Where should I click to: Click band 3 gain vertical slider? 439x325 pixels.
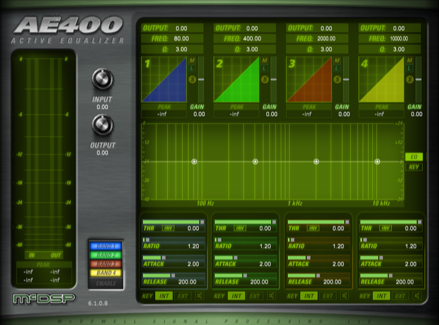coord(346,79)
